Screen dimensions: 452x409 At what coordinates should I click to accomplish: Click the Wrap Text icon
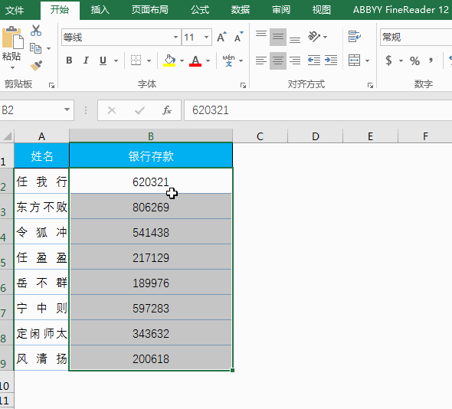tap(354, 37)
